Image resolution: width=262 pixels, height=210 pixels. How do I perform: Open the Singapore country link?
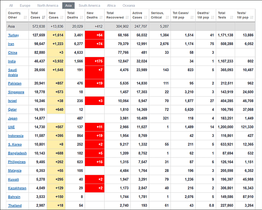click(16, 92)
